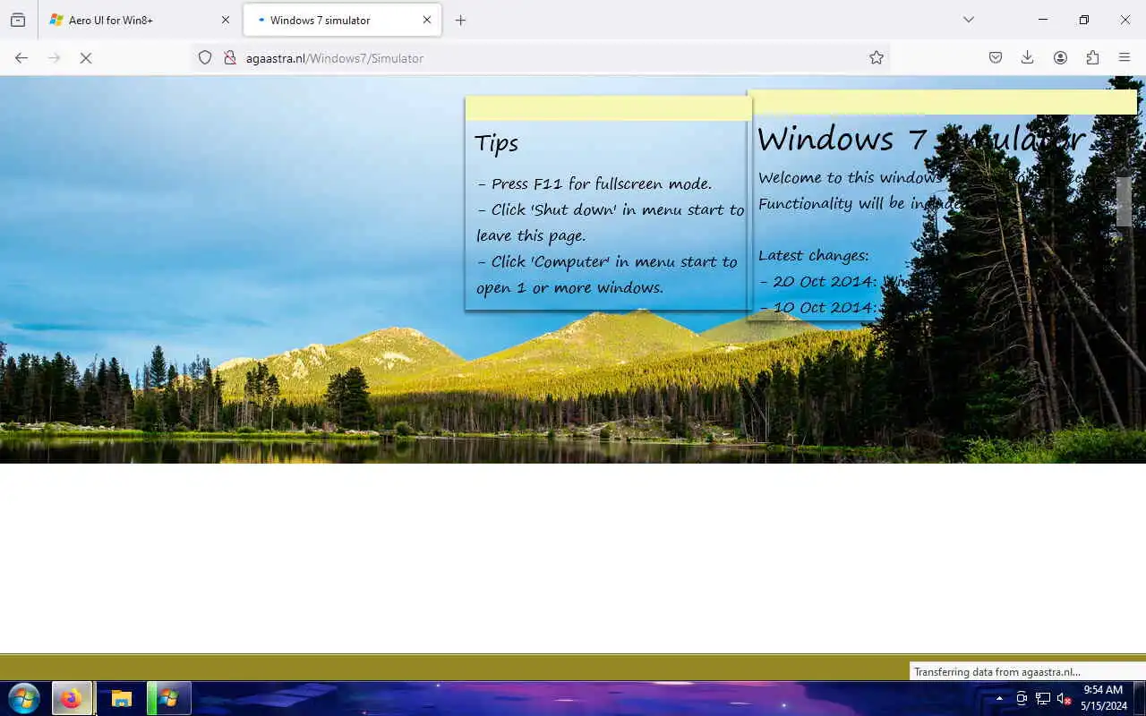
Task: Bookmark this page with the star
Action: [x=877, y=58]
